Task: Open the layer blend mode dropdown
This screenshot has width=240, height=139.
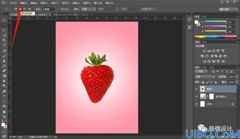Action: coord(205,77)
